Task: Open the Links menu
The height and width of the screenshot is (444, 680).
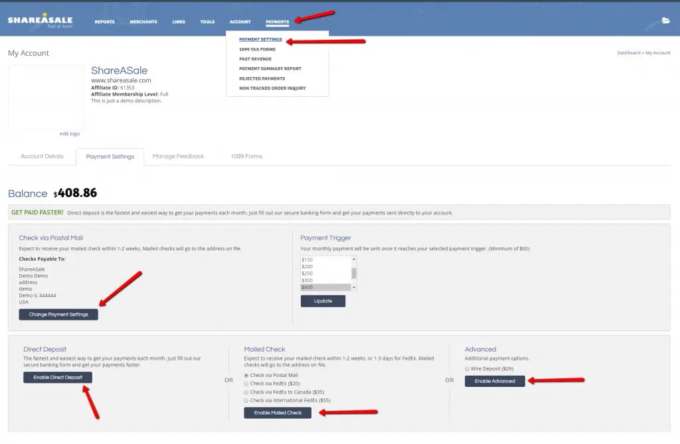Action: [179, 22]
